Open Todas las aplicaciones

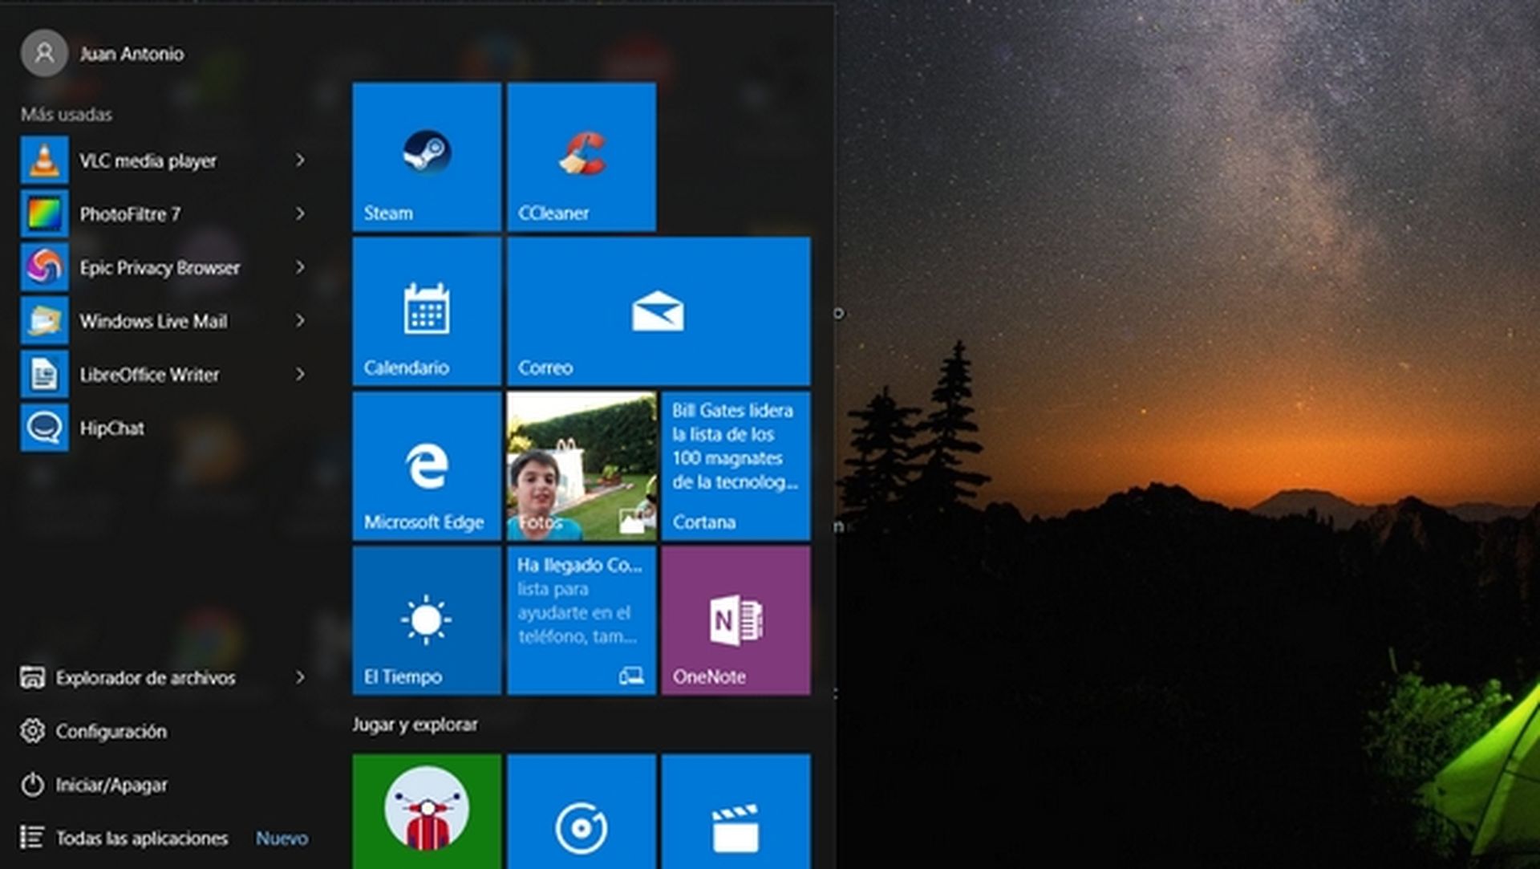141,838
